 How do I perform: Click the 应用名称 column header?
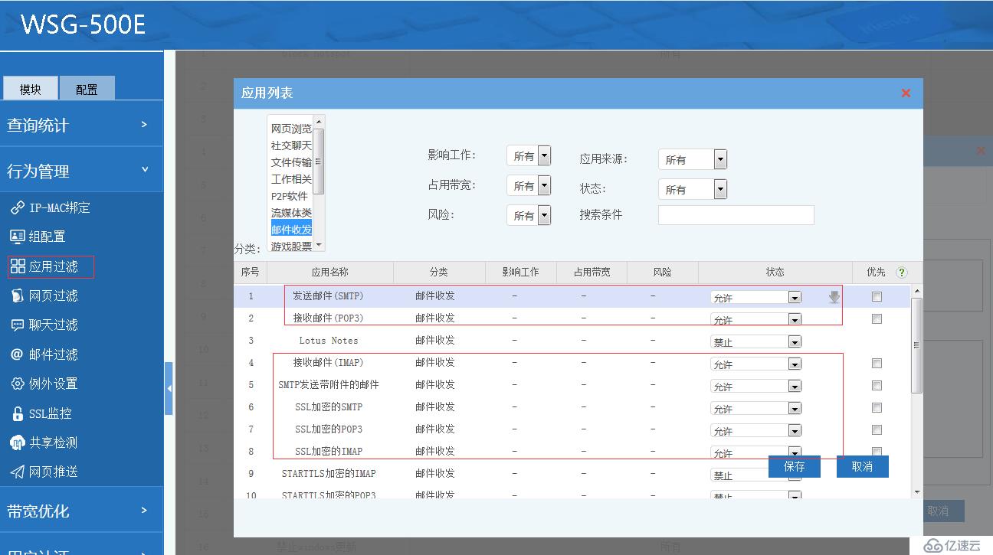329,272
